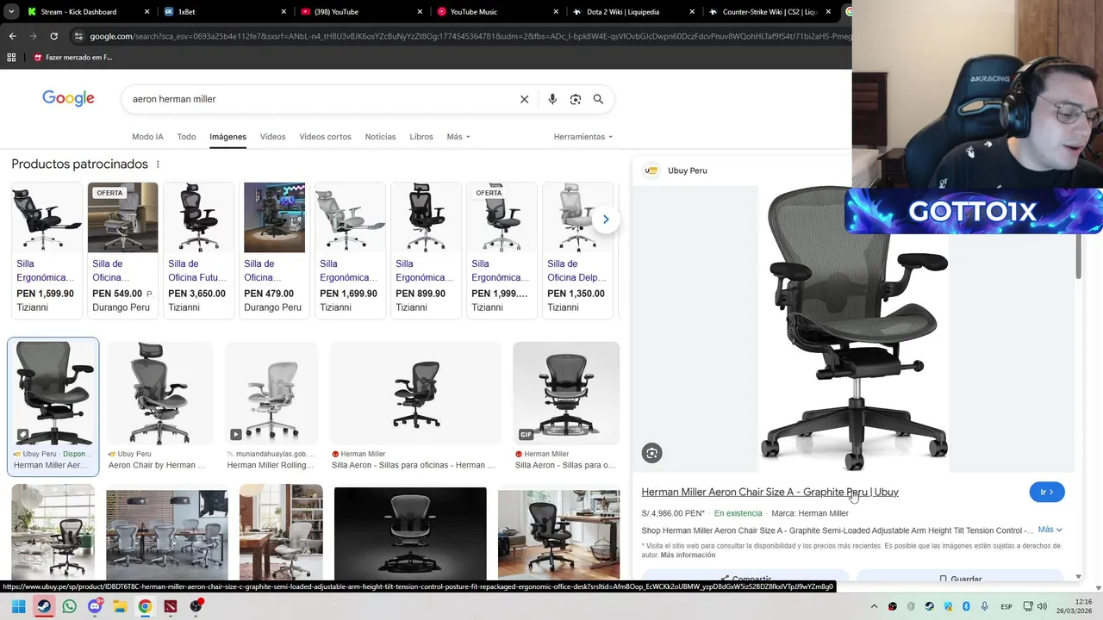Open ESP language indicator in taskbar
This screenshot has width=1103, height=620.
tap(1006, 607)
